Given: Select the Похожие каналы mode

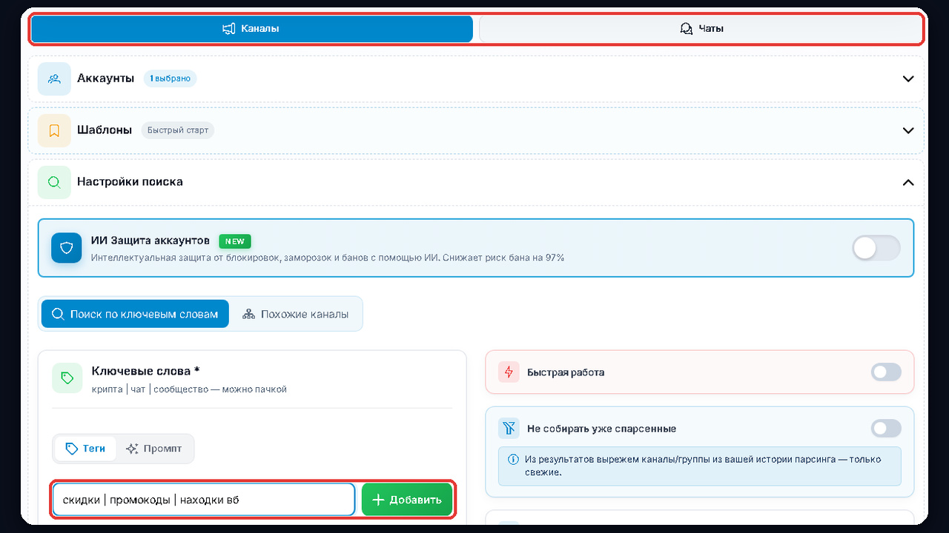Looking at the screenshot, I should point(296,314).
